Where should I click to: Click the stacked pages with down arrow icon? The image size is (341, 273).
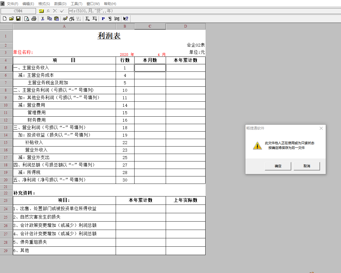[x=72, y=19]
